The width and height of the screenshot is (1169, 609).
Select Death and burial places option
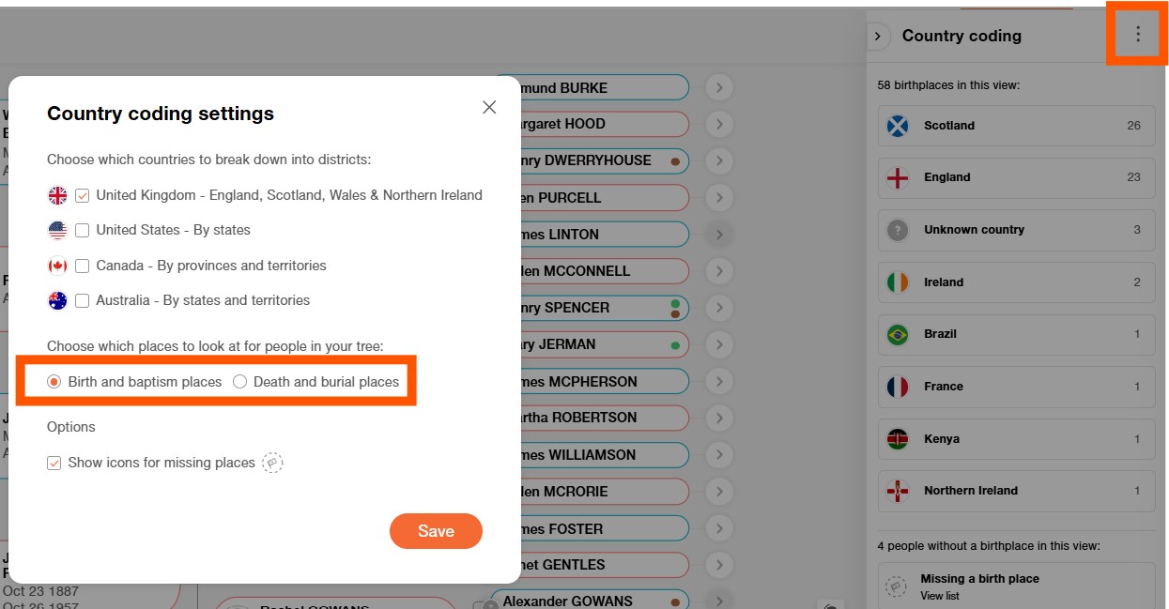coord(240,382)
